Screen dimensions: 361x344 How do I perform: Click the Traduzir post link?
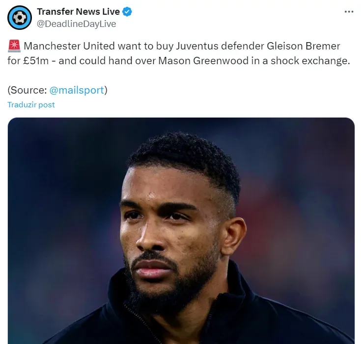(31, 105)
